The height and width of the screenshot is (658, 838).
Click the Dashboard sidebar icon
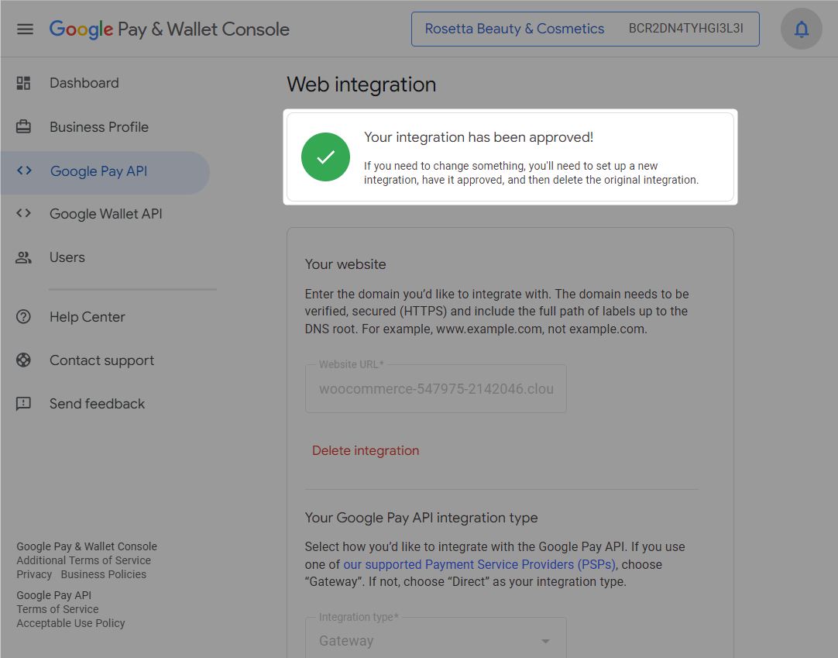pyautogui.click(x=22, y=83)
